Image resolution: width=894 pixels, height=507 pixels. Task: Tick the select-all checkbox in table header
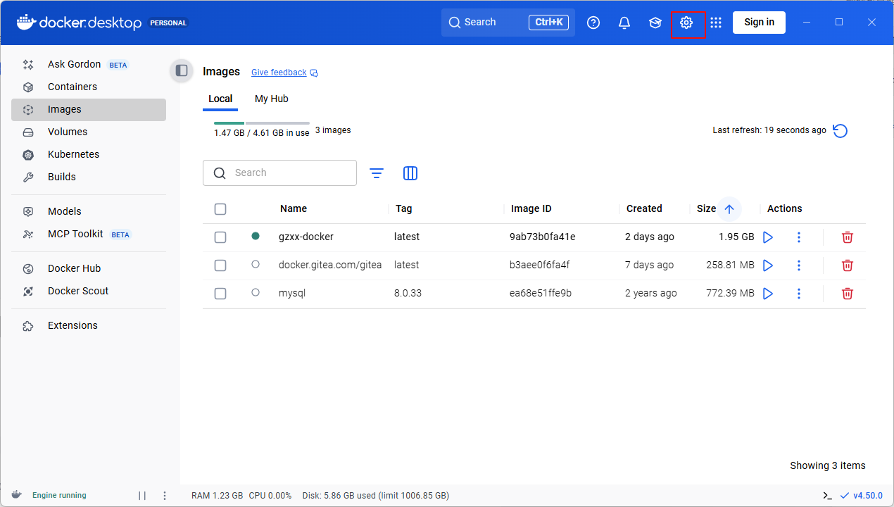click(220, 209)
